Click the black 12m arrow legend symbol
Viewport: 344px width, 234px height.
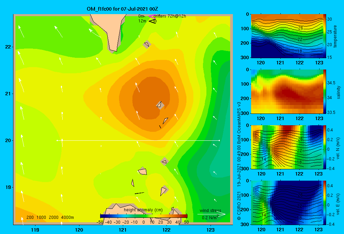(152, 21)
